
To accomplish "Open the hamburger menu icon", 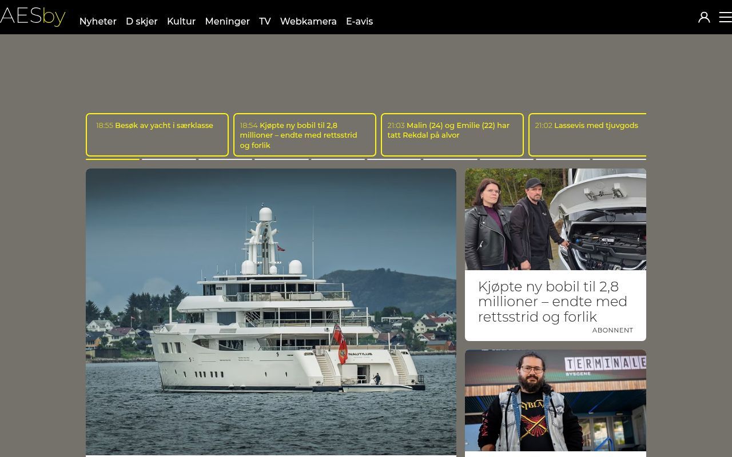I will click(x=725, y=17).
